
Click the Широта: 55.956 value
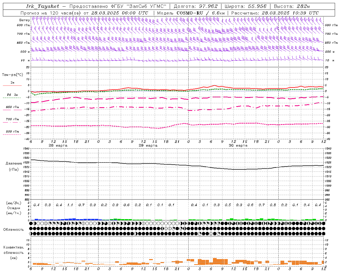246,6
